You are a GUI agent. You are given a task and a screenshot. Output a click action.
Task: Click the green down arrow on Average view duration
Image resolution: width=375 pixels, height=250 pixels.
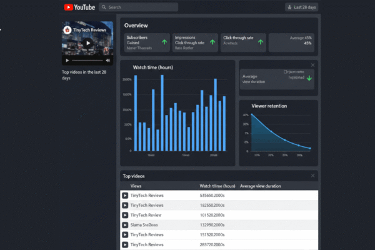[309, 78]
